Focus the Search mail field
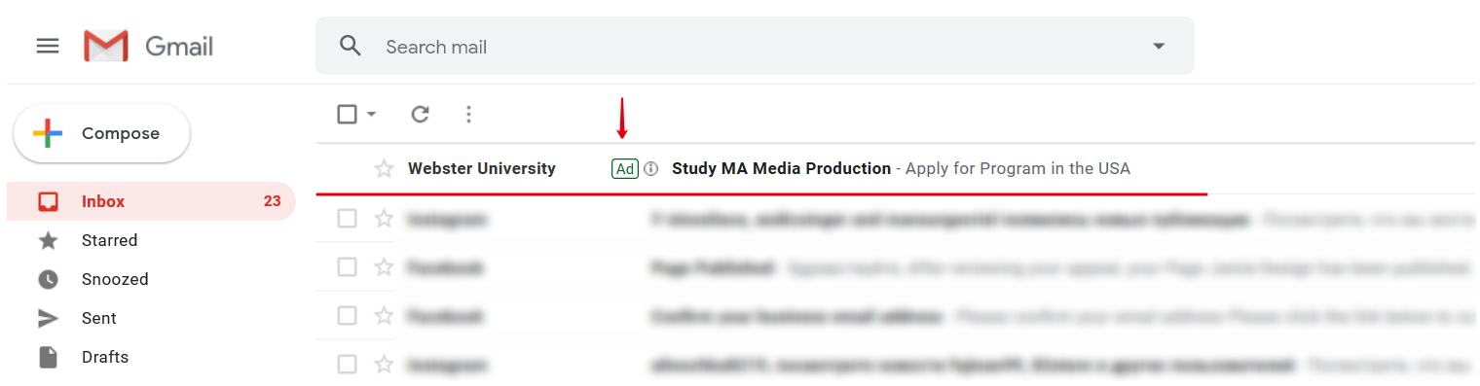1480x386 pixels. pyautogui.click(x=755, y=46)
